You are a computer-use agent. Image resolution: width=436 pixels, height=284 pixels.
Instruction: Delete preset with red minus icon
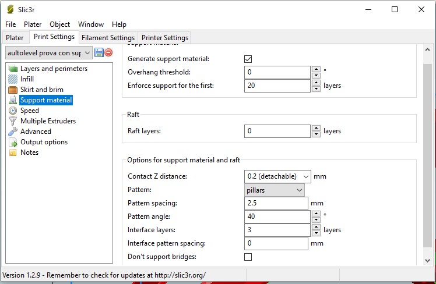(109, 52)
